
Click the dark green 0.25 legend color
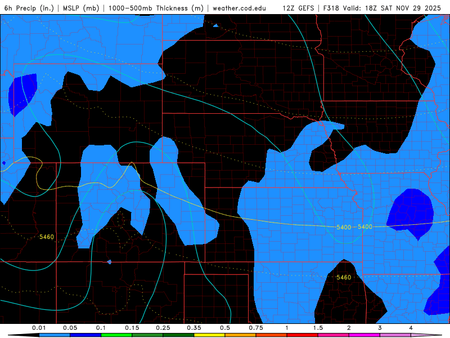(x=178, y=335)
